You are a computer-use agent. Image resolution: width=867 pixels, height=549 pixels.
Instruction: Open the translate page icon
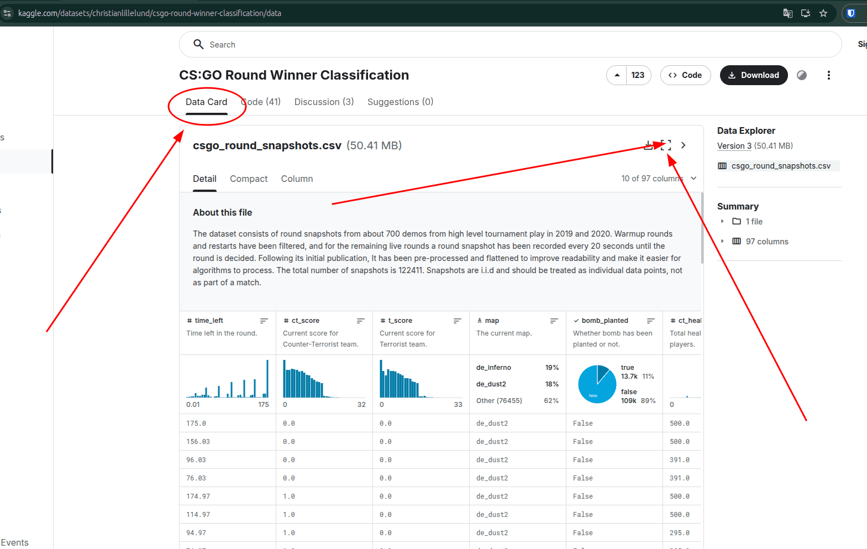pyautogui.click(x=788, y=13)
